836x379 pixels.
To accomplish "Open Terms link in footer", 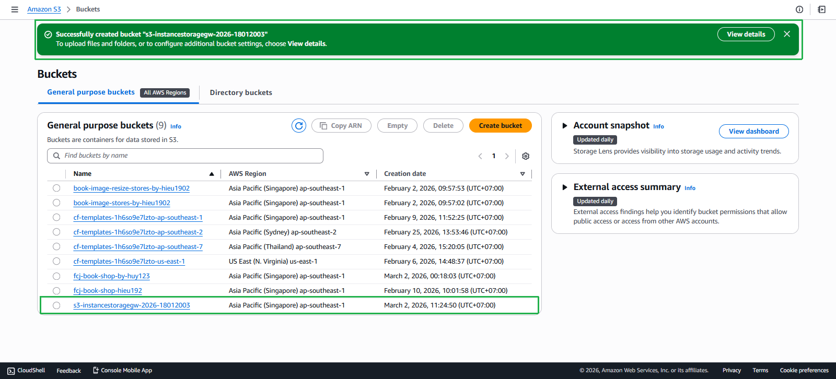I will point(760,371).
